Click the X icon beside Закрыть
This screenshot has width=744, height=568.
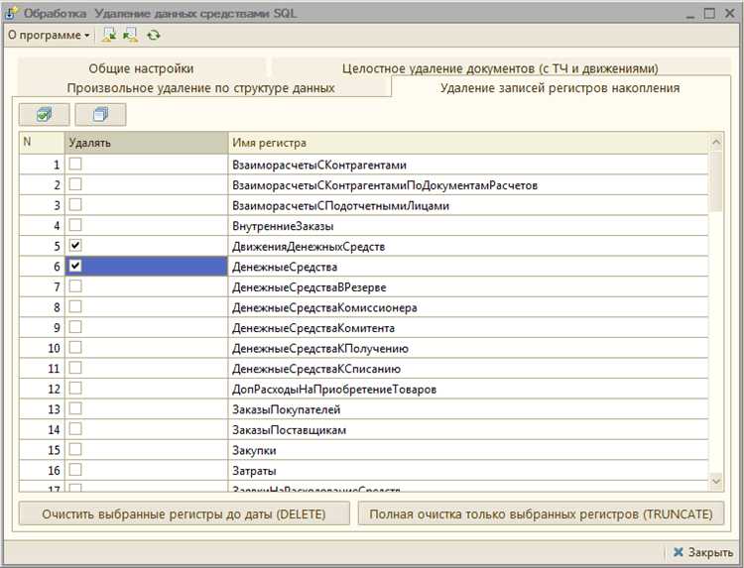[679, 552]
